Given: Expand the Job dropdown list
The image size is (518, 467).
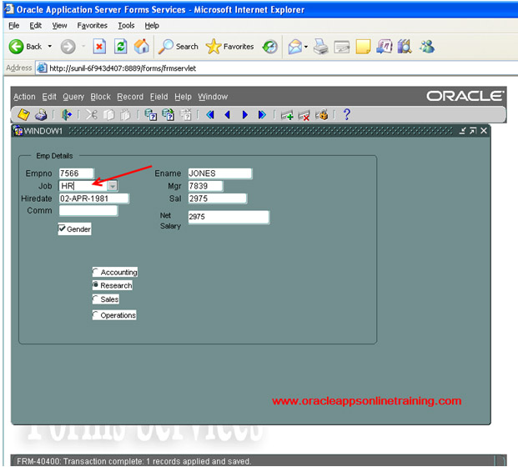Looking at the screenshot, I should pos(112,186).
